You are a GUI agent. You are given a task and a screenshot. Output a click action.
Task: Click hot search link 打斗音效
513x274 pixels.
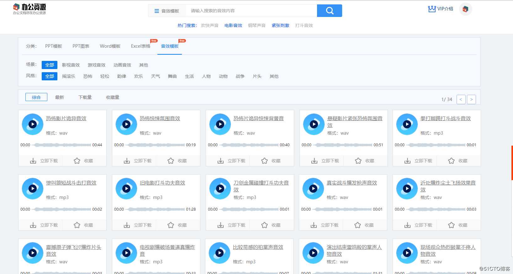pos(304,25)
